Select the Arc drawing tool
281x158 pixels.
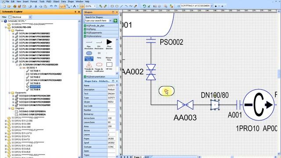126,6
